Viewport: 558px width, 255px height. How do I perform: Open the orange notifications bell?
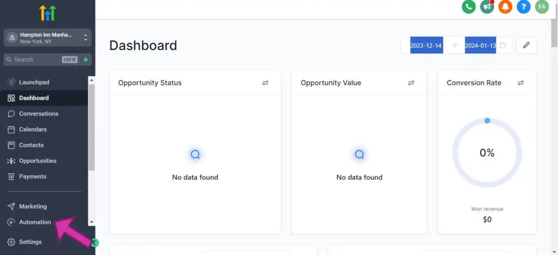pos(505,7)
